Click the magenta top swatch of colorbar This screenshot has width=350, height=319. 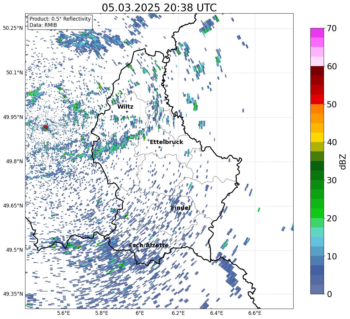pyautogui.click(x=317, y=33)
